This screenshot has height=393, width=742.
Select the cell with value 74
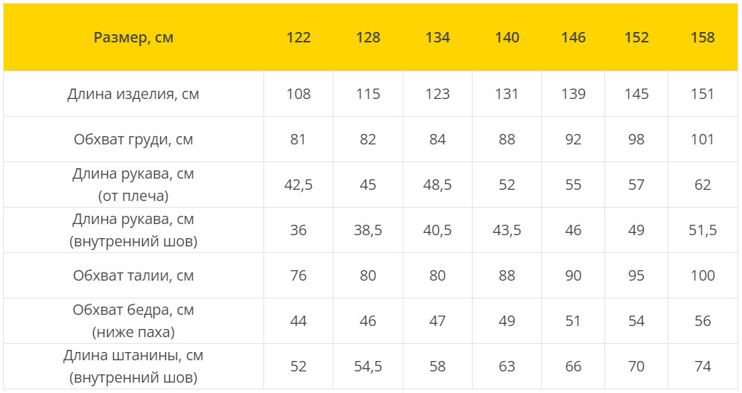point(703,366)
